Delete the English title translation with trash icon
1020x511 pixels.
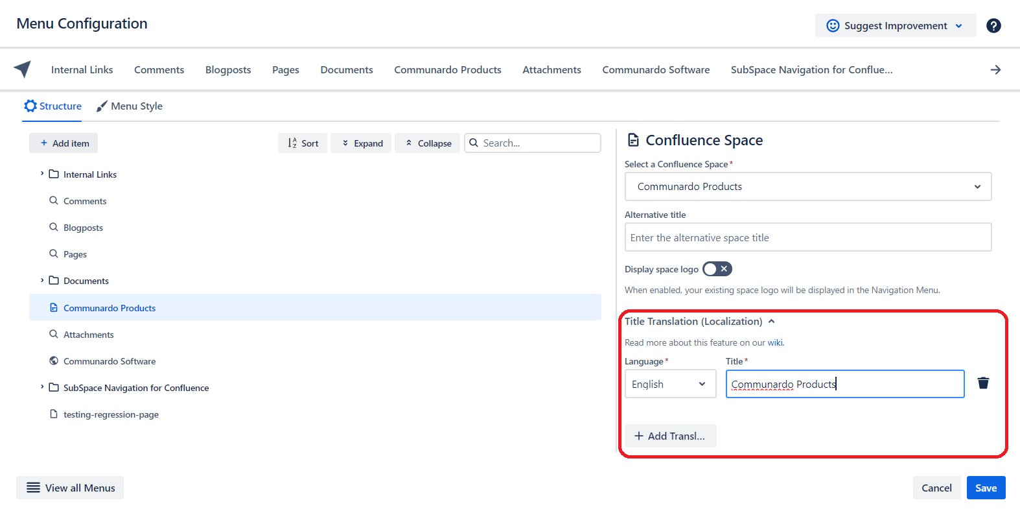click(x=982, y=383)
